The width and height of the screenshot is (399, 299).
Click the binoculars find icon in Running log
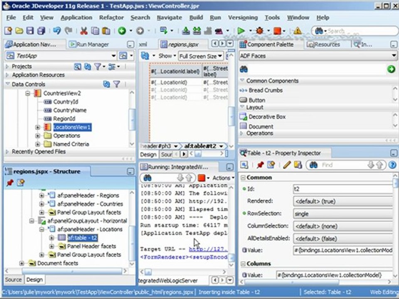[147, 178]
